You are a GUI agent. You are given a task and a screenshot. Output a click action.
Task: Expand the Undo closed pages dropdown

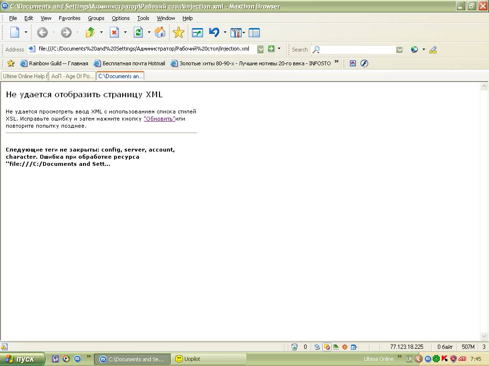point(225,32)
